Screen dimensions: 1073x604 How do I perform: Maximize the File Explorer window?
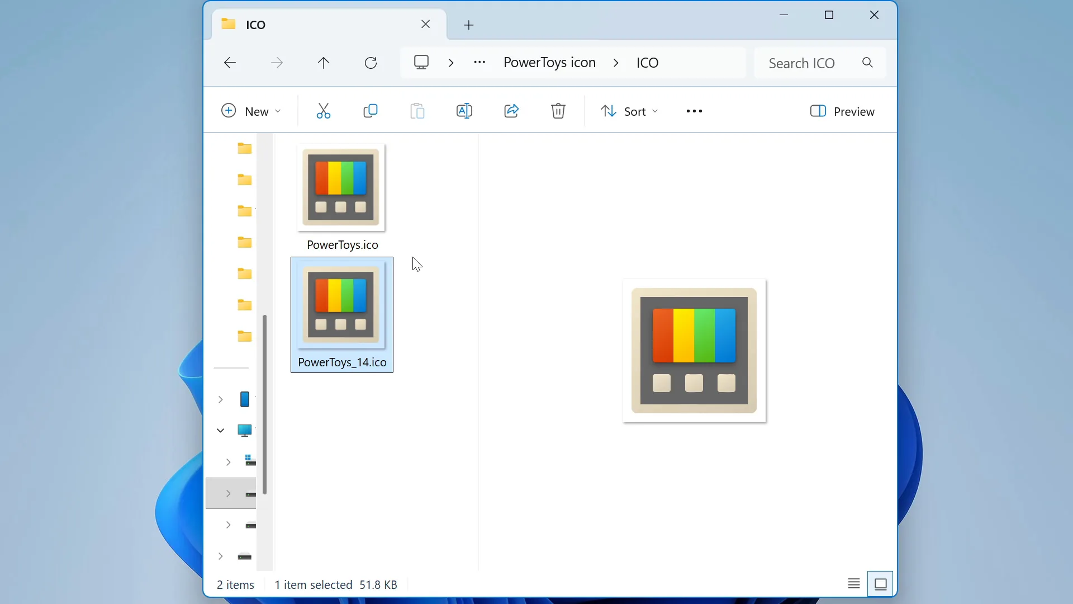point(829,15)
